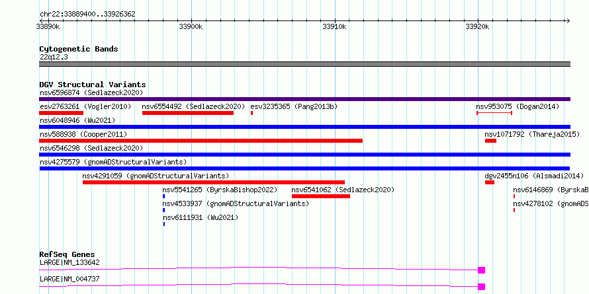
Task: Open nsv6541062 (Sedlazeck2020) variant label
Action: (x=343, y=190)
